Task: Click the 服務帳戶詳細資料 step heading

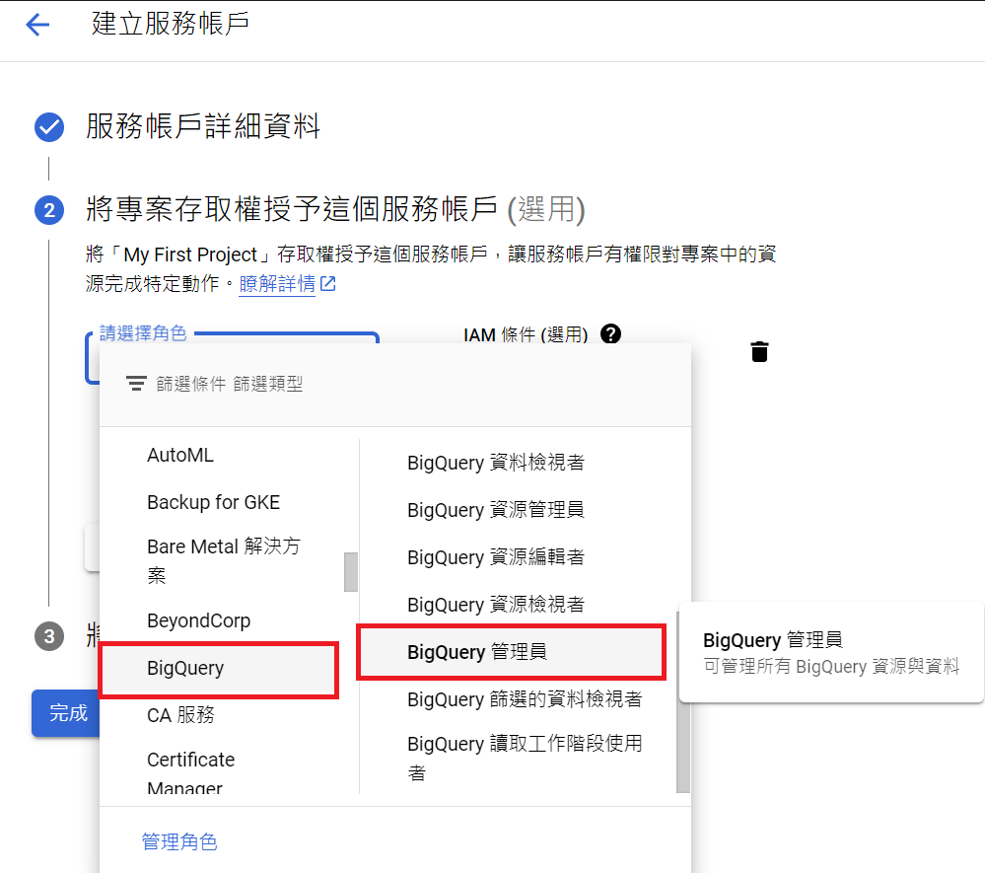Action: (203, 126)
